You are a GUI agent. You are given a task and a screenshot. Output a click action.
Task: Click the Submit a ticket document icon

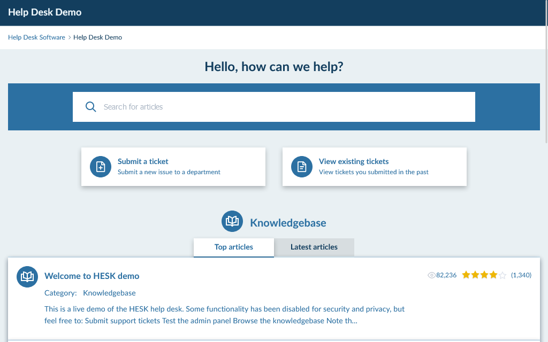click(101, 167)
